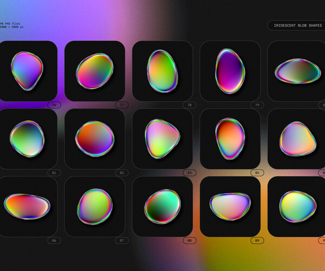325x271 pixels.
Task: Click the Iridescent Blob Shapes title pill
Action: [296, 25]
